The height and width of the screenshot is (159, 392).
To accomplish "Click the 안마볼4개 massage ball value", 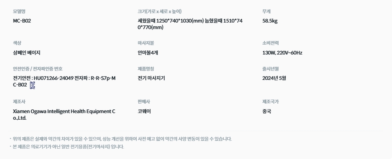I will tap(148, 53).
